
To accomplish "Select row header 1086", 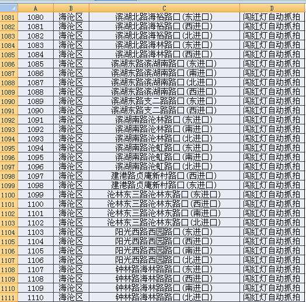I will [9, 64].
